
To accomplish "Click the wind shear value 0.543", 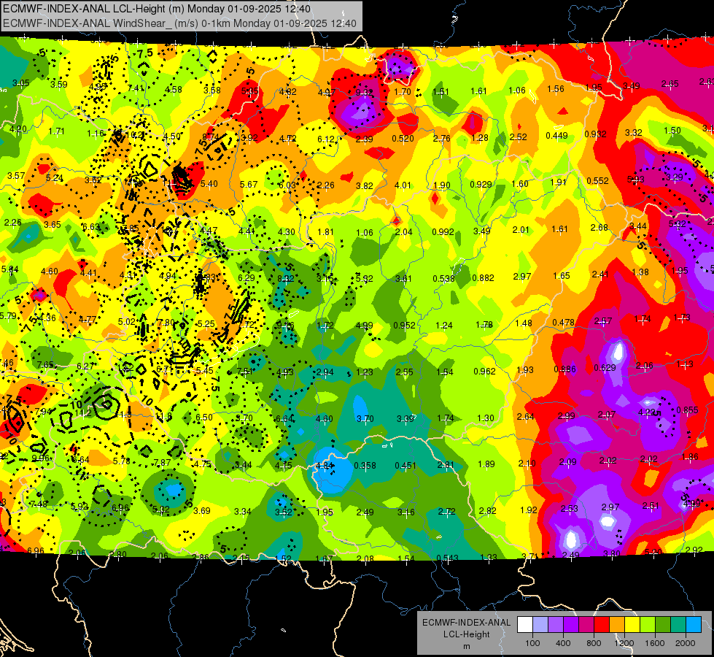I will [x=447, y=558].
